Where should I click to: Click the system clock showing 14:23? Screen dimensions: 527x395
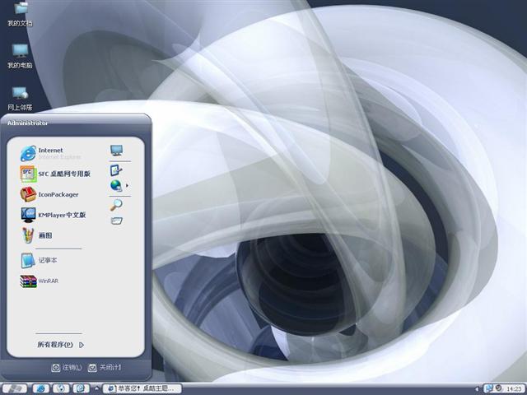514,388
